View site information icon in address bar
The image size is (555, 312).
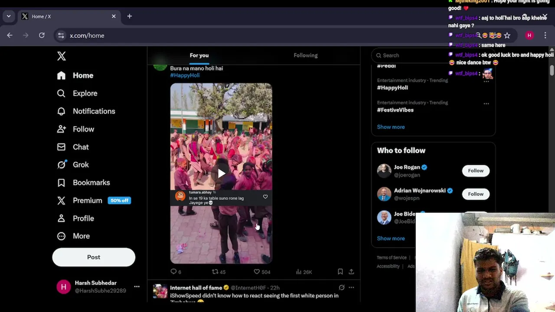(61, 36)
